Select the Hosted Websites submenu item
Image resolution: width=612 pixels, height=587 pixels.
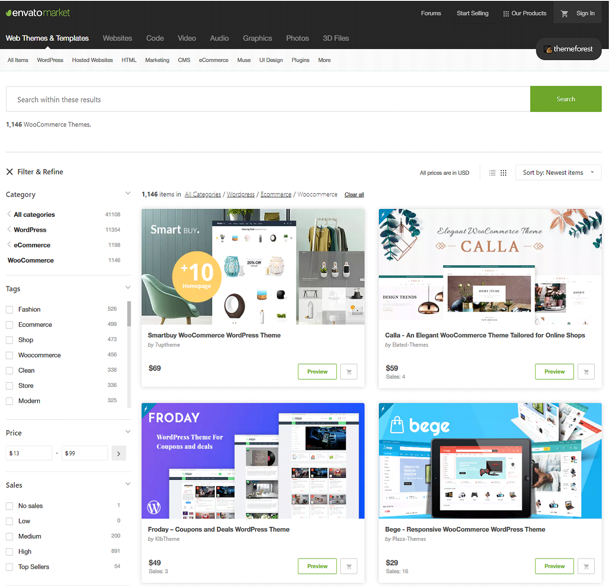pyautogui.click(x=93, y=60)
